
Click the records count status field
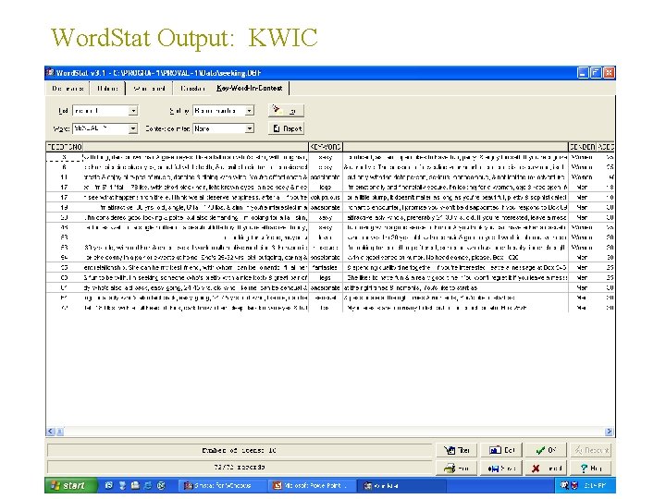point(240,468)
